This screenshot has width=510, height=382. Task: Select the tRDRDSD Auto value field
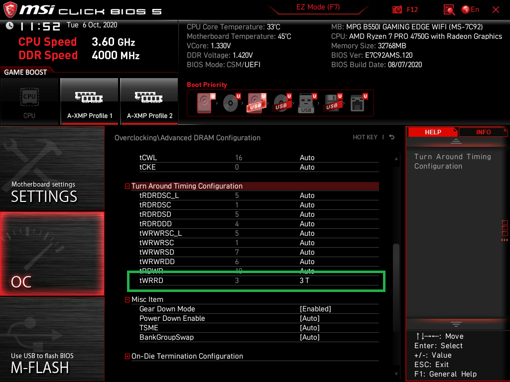point(307,214)
